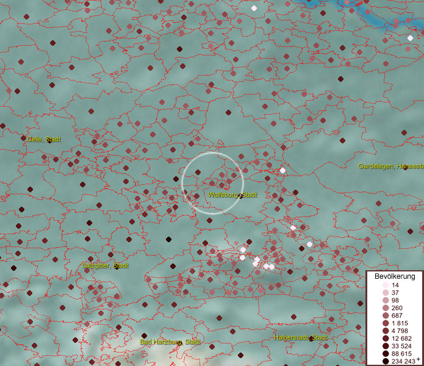This screenshot has height=366, width=424.
Task: Click the legend value "37"
Action: [395, 292]
